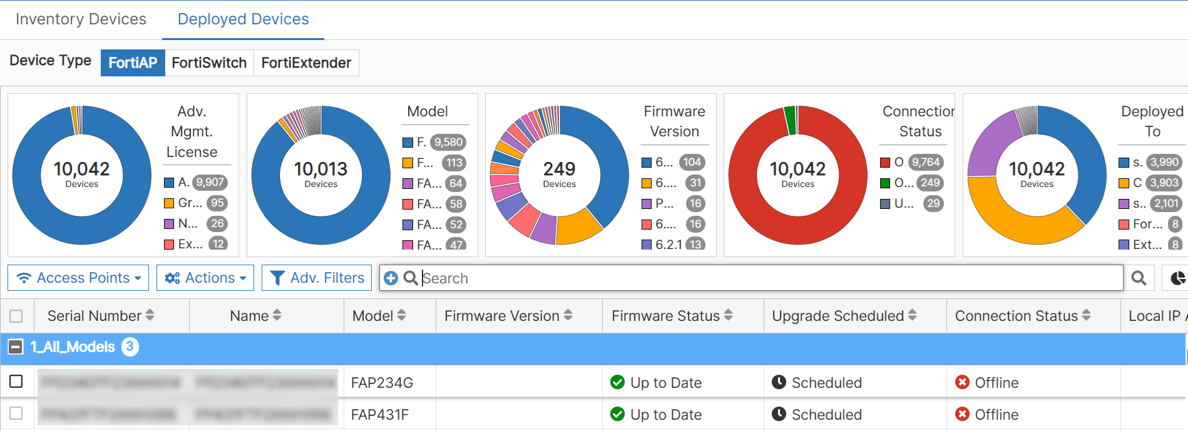Click the blue A. 9,907 license legend swatch
Screen dimensions: 1188x431
pyautogui.click(x=169, y=183)
